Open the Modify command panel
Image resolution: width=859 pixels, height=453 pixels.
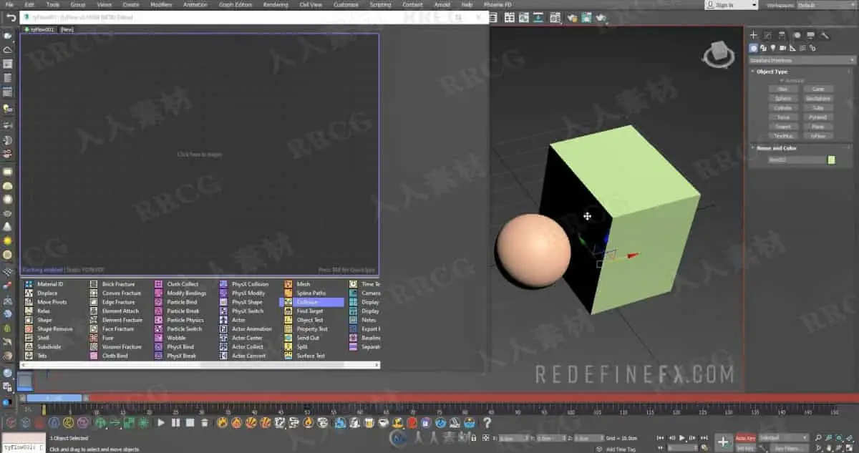point(767,35)
